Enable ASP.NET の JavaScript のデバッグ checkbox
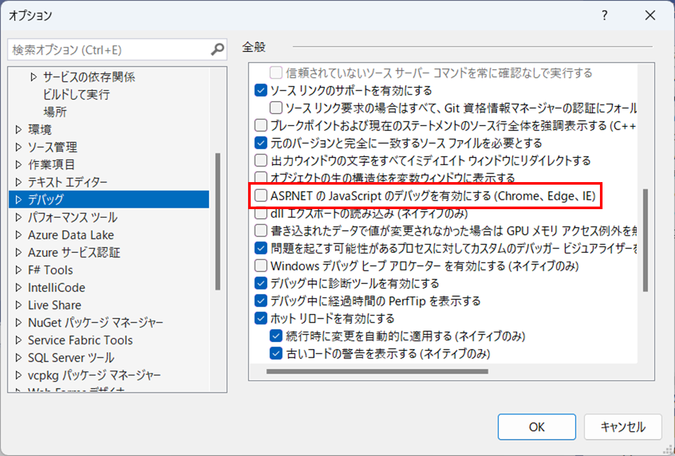The width and height of the screenshot is (675, 456). pyautogui.click(x=261, y=195)
